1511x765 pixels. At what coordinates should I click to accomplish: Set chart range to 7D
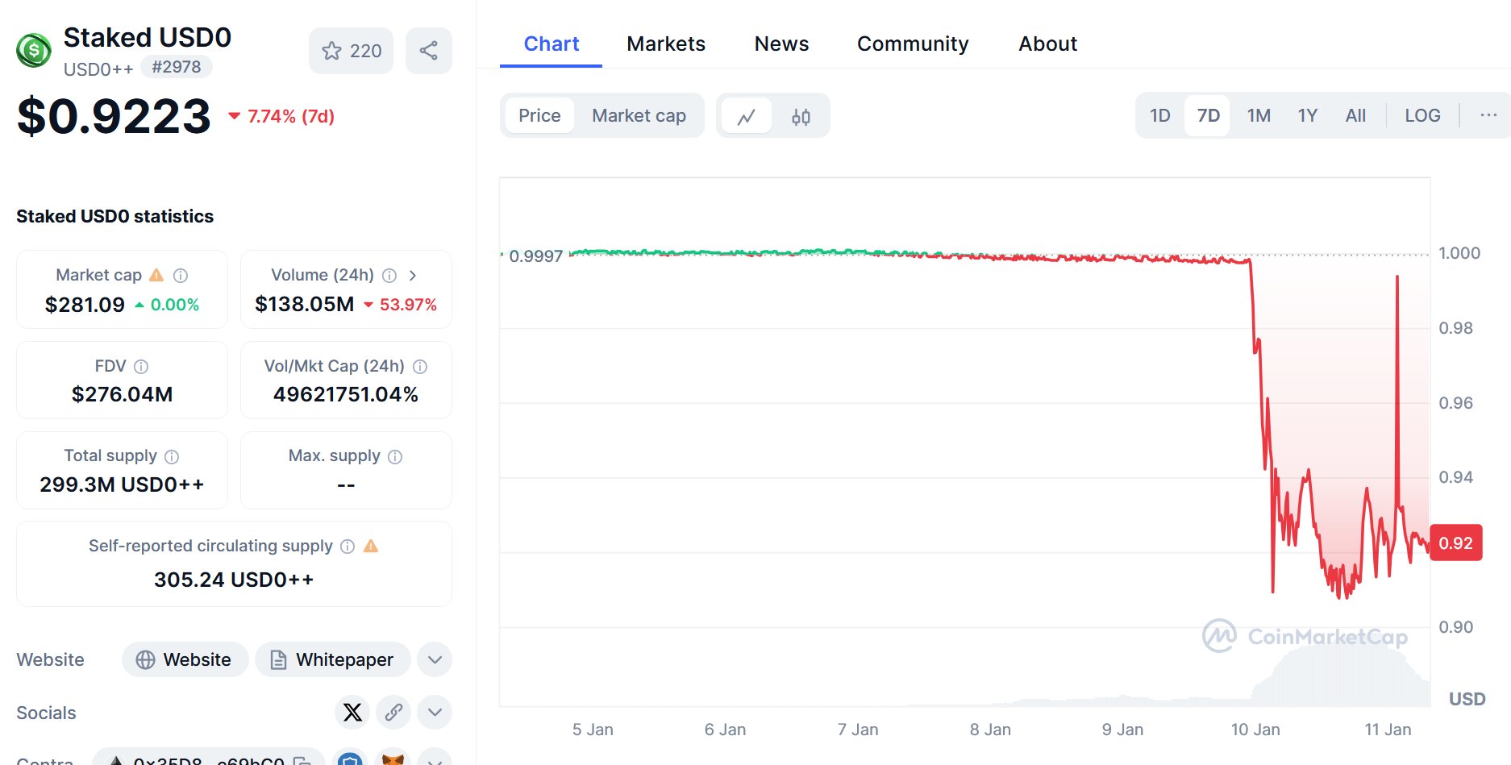1208,115
